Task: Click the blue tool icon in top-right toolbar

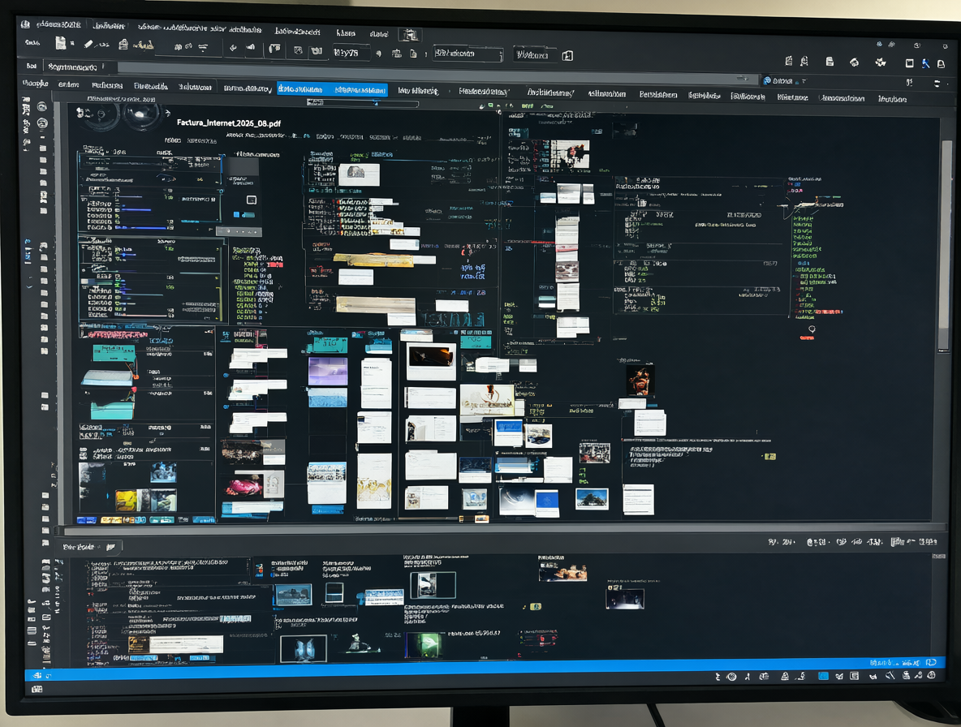Action: pos(925,63)
